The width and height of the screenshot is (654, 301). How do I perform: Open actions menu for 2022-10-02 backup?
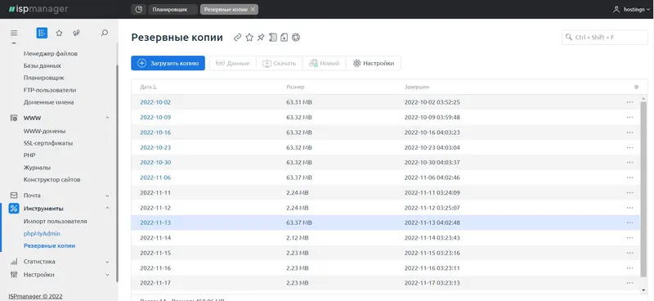point(629,102)
